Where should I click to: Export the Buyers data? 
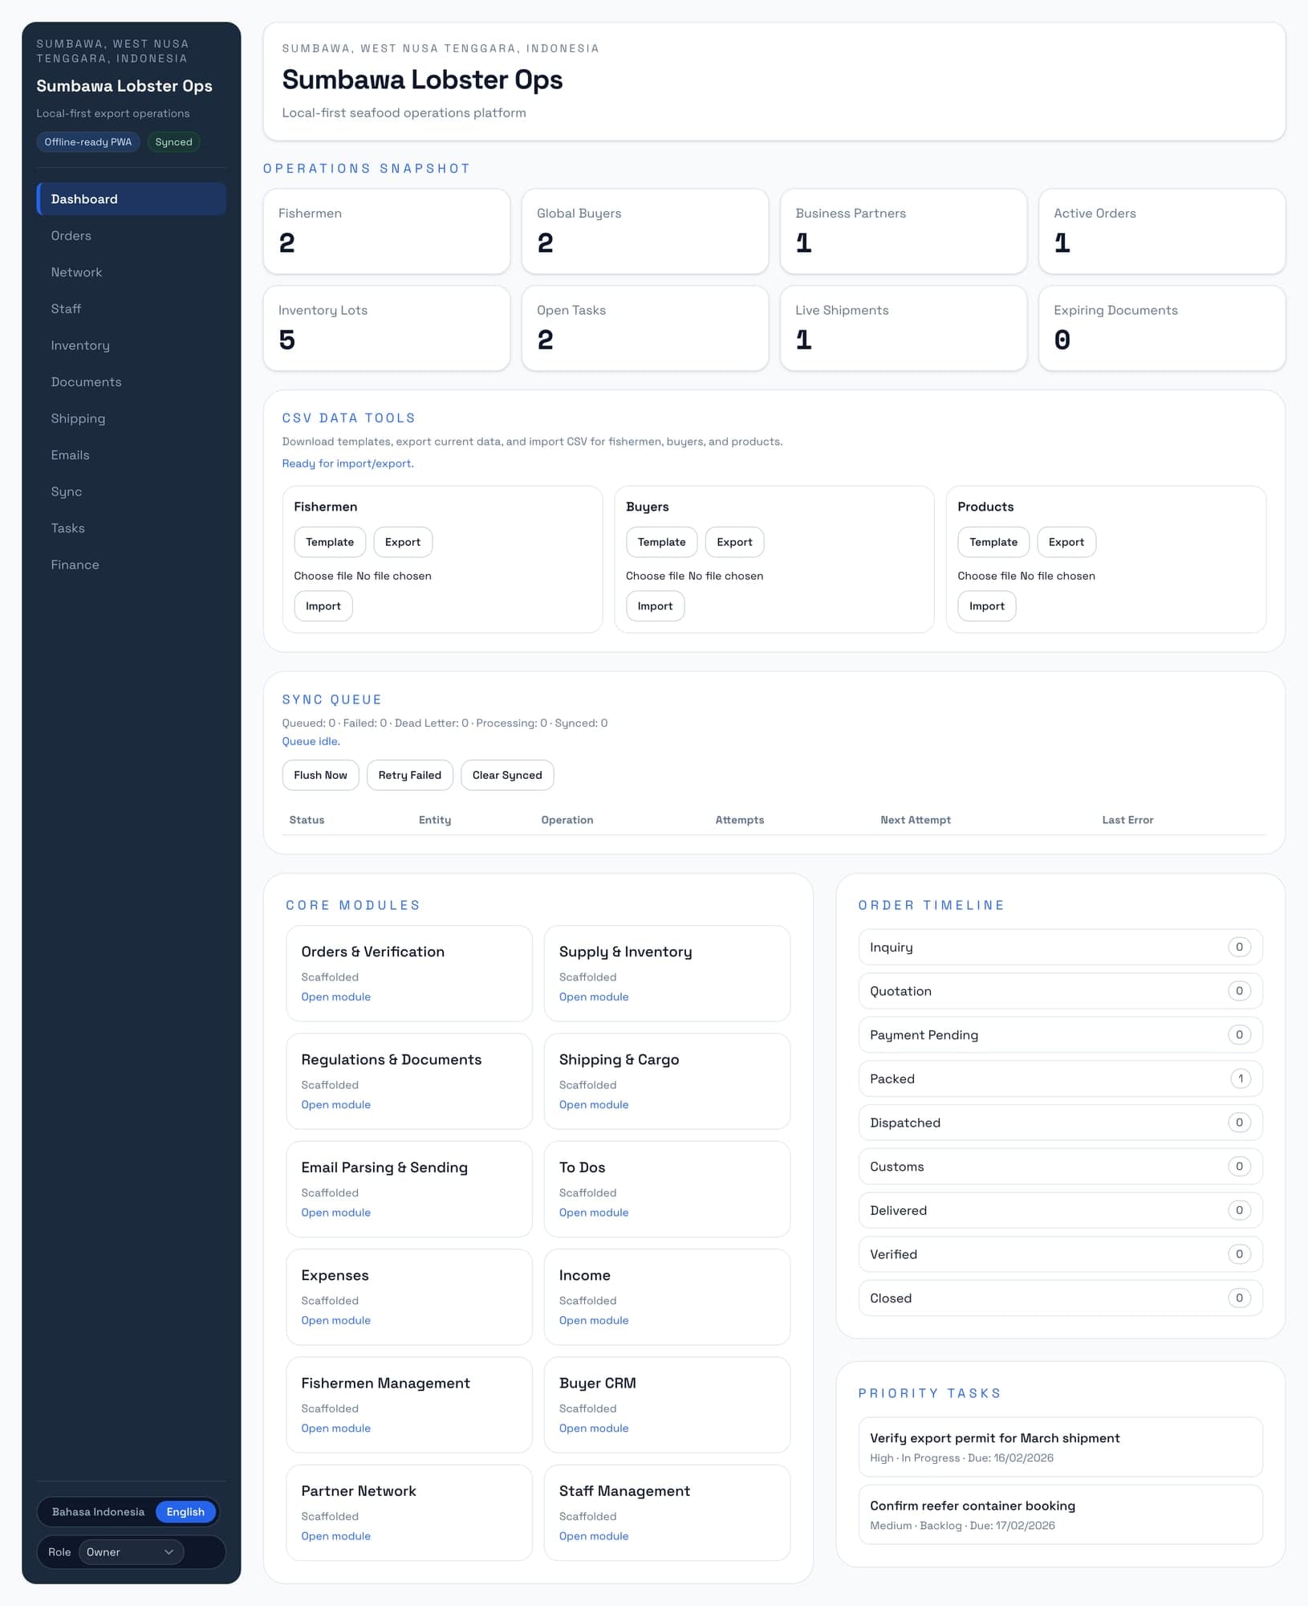(x=733, y=541)
